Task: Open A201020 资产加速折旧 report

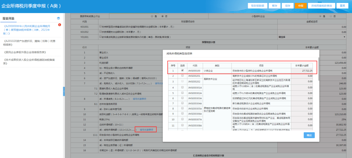Action: click(x=29, y=43)
